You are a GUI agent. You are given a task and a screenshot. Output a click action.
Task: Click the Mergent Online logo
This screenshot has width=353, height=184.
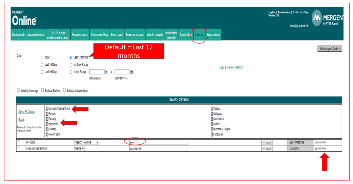(x=24, y=18)
